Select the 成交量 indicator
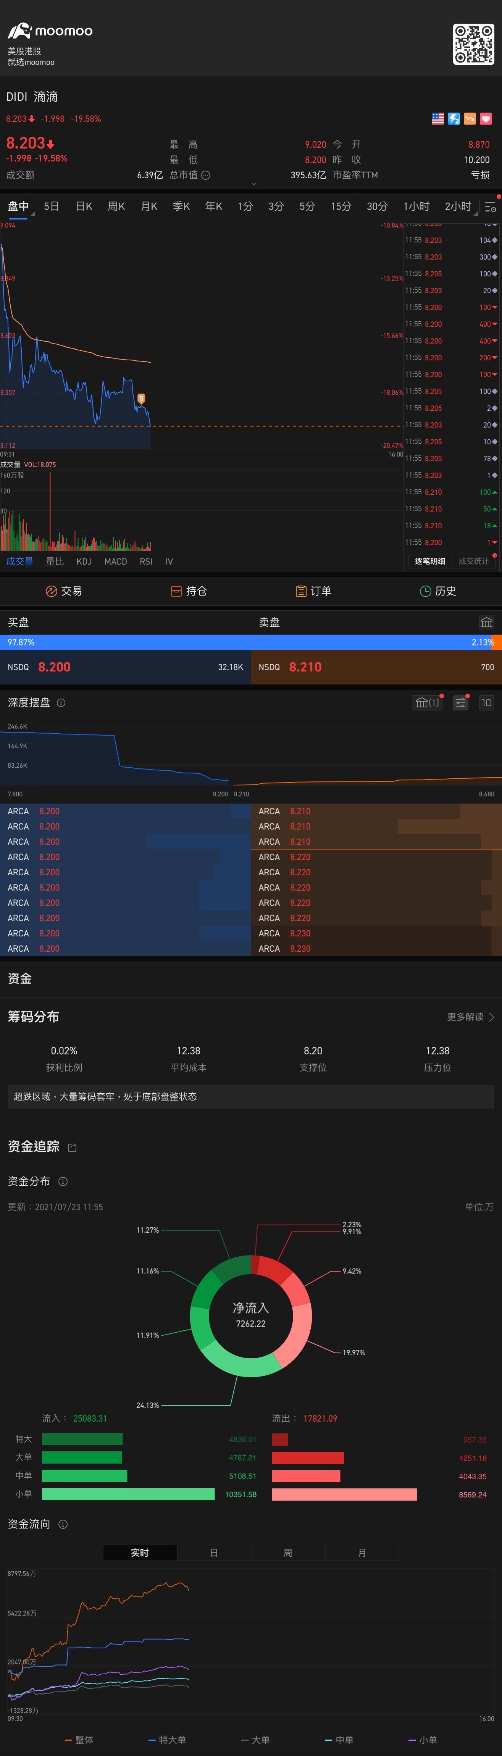The height and width of the screenshot is (1756, 502). [x=20, y=561]
